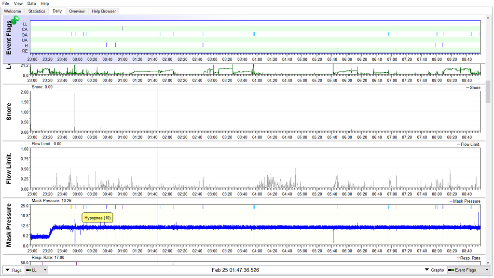This screenshot has height=278, width=494.
Task: Click the RE row label in Event Flags
Action: tap(25, 51)
